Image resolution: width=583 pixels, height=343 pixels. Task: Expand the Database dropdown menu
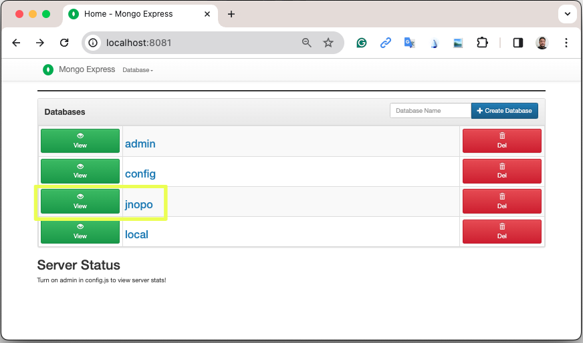coord(138,70)
